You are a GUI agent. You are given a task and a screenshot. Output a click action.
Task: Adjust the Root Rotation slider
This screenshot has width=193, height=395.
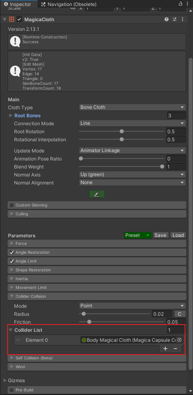(121, 132)
